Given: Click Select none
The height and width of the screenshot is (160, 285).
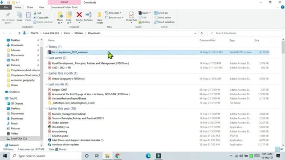Looking at the screenshot, I should tap(162, 17).
